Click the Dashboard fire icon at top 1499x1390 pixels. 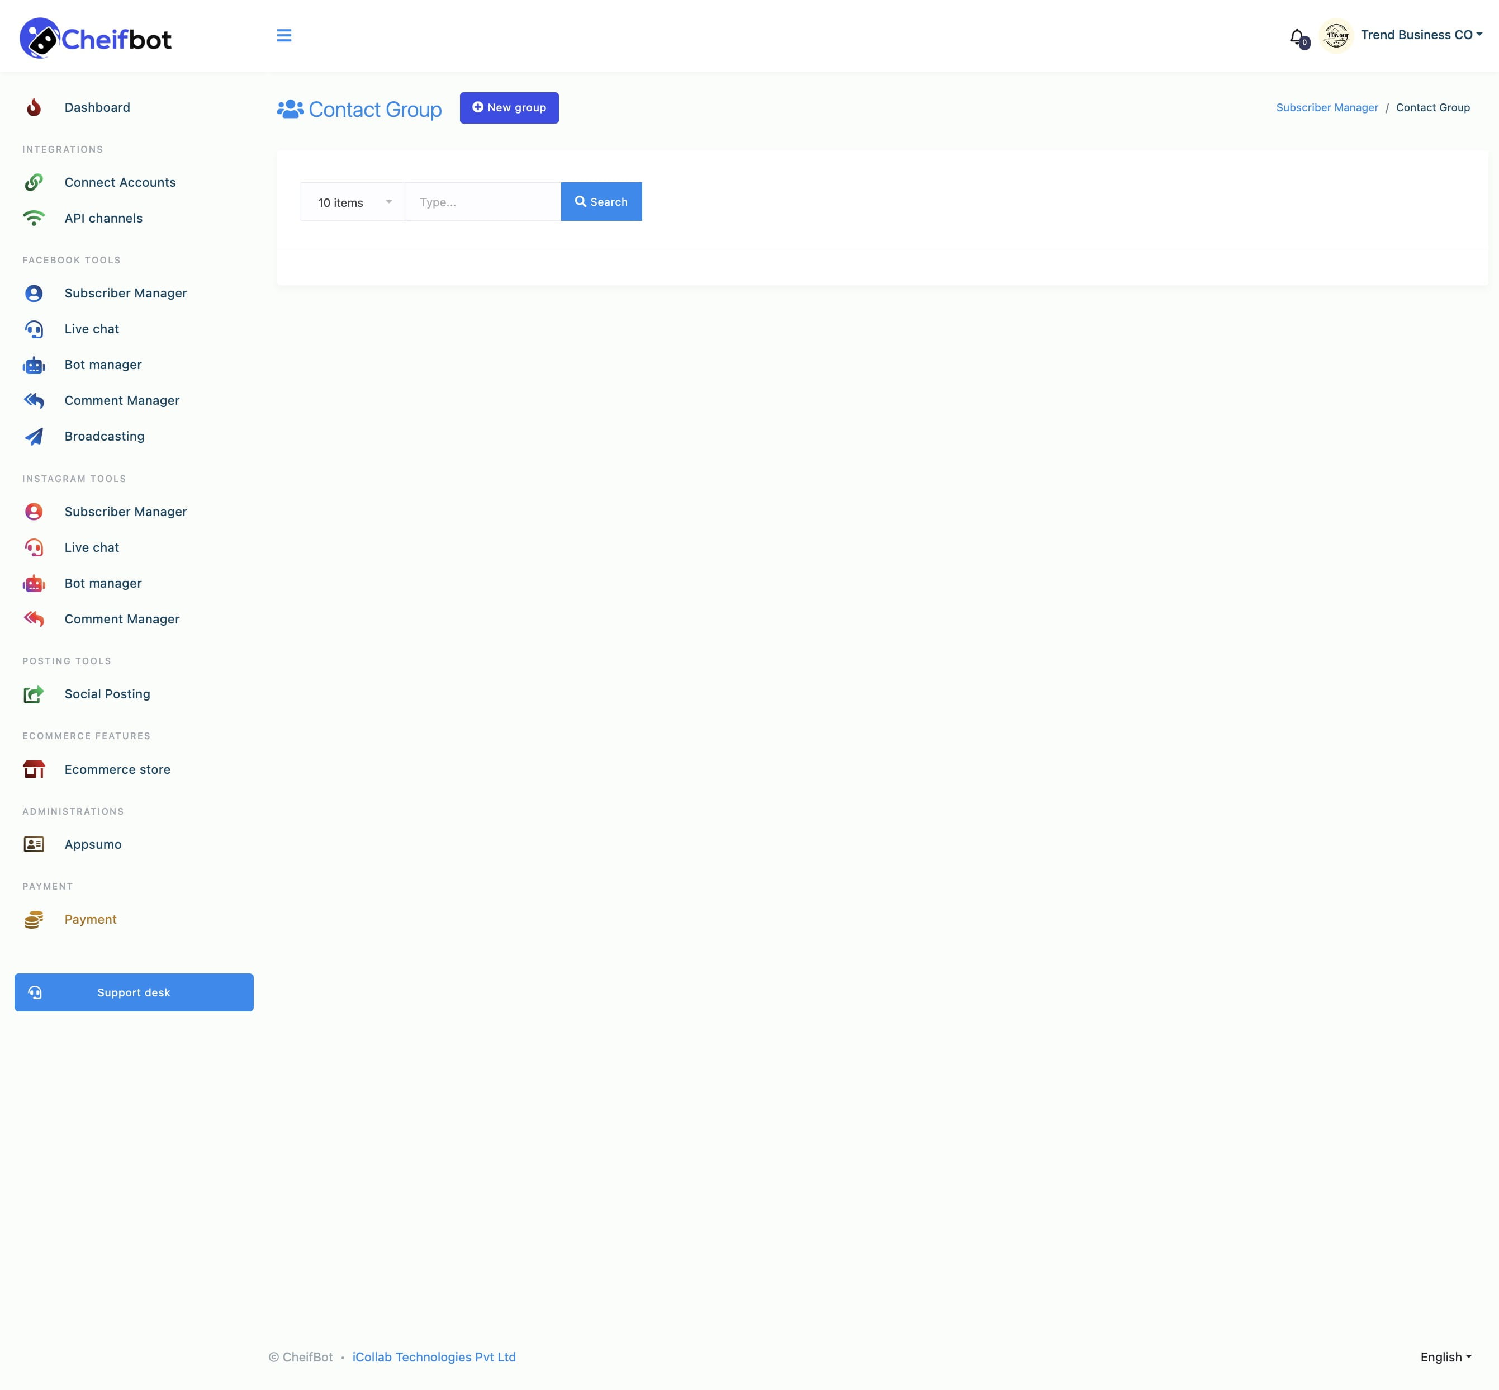point(35,107)
